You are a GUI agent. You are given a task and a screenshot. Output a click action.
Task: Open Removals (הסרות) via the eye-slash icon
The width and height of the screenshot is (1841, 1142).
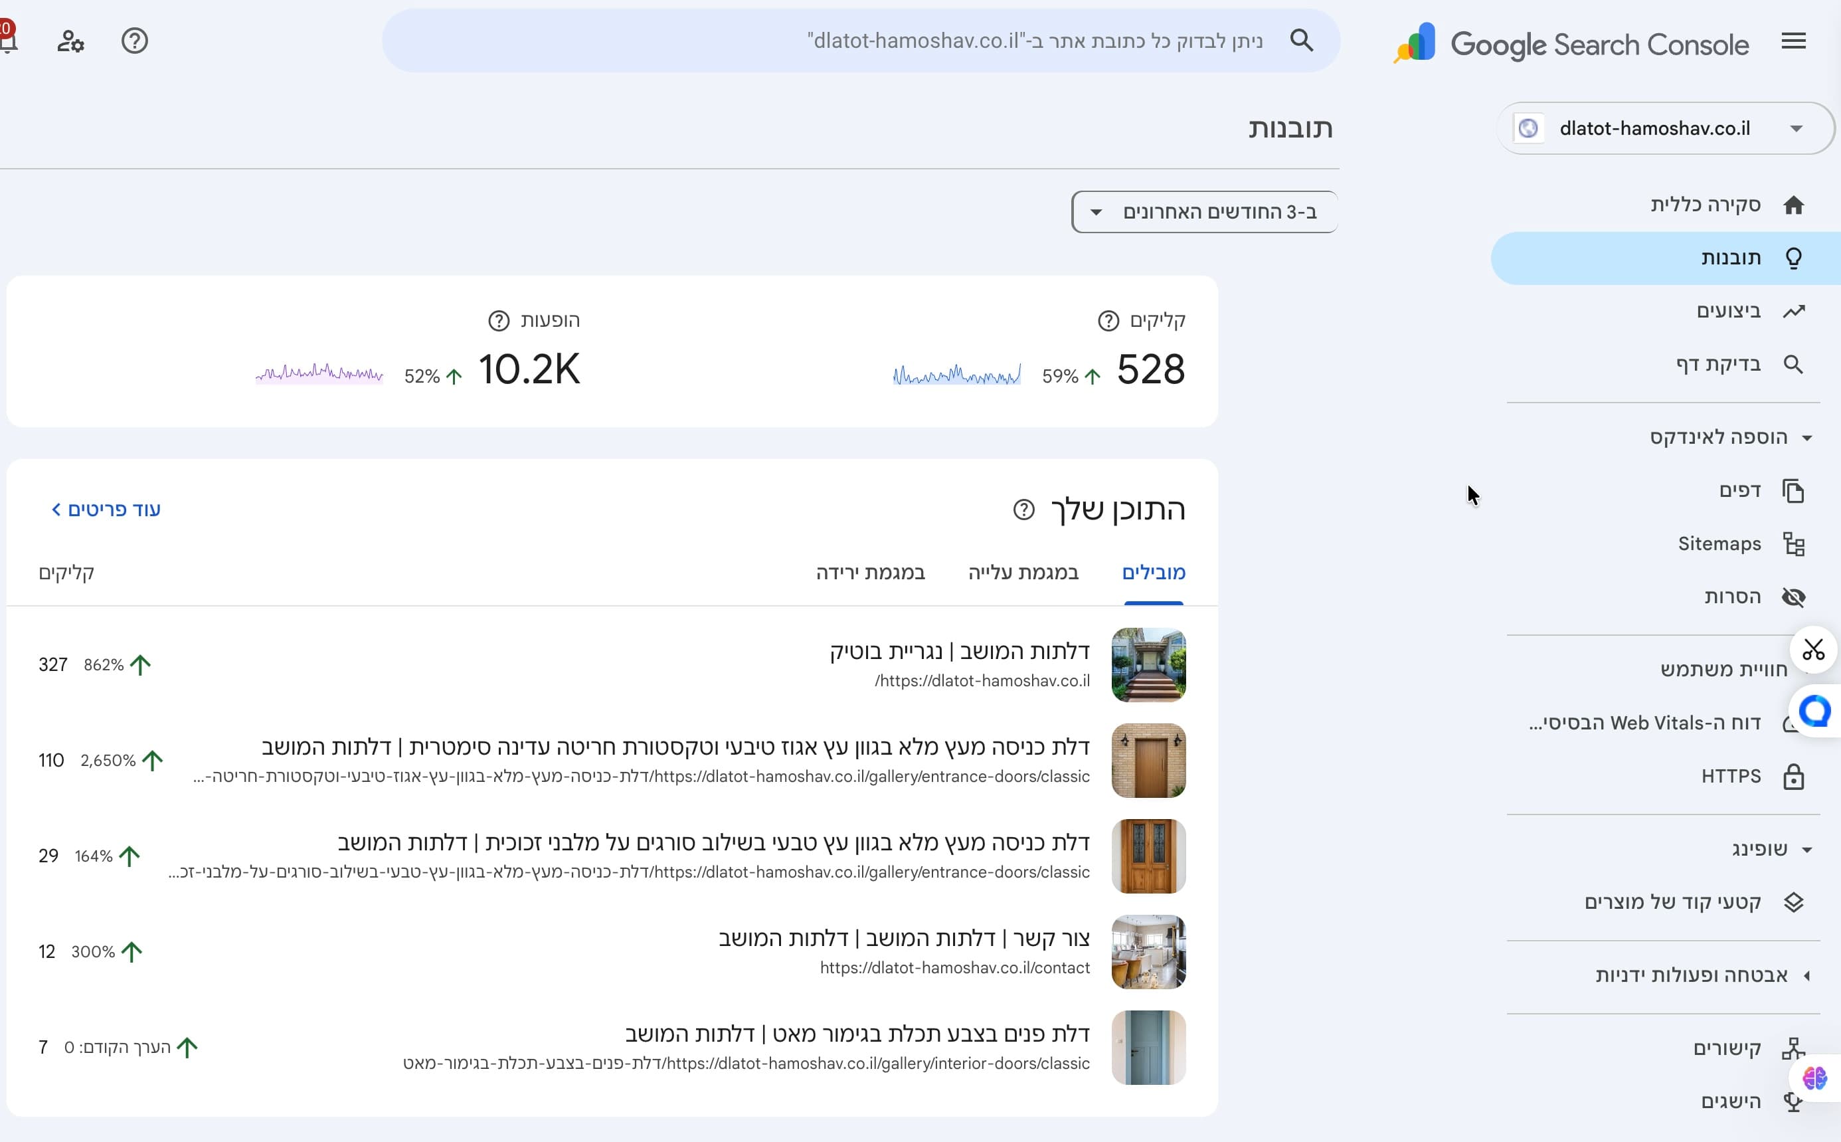[1795, 597]
